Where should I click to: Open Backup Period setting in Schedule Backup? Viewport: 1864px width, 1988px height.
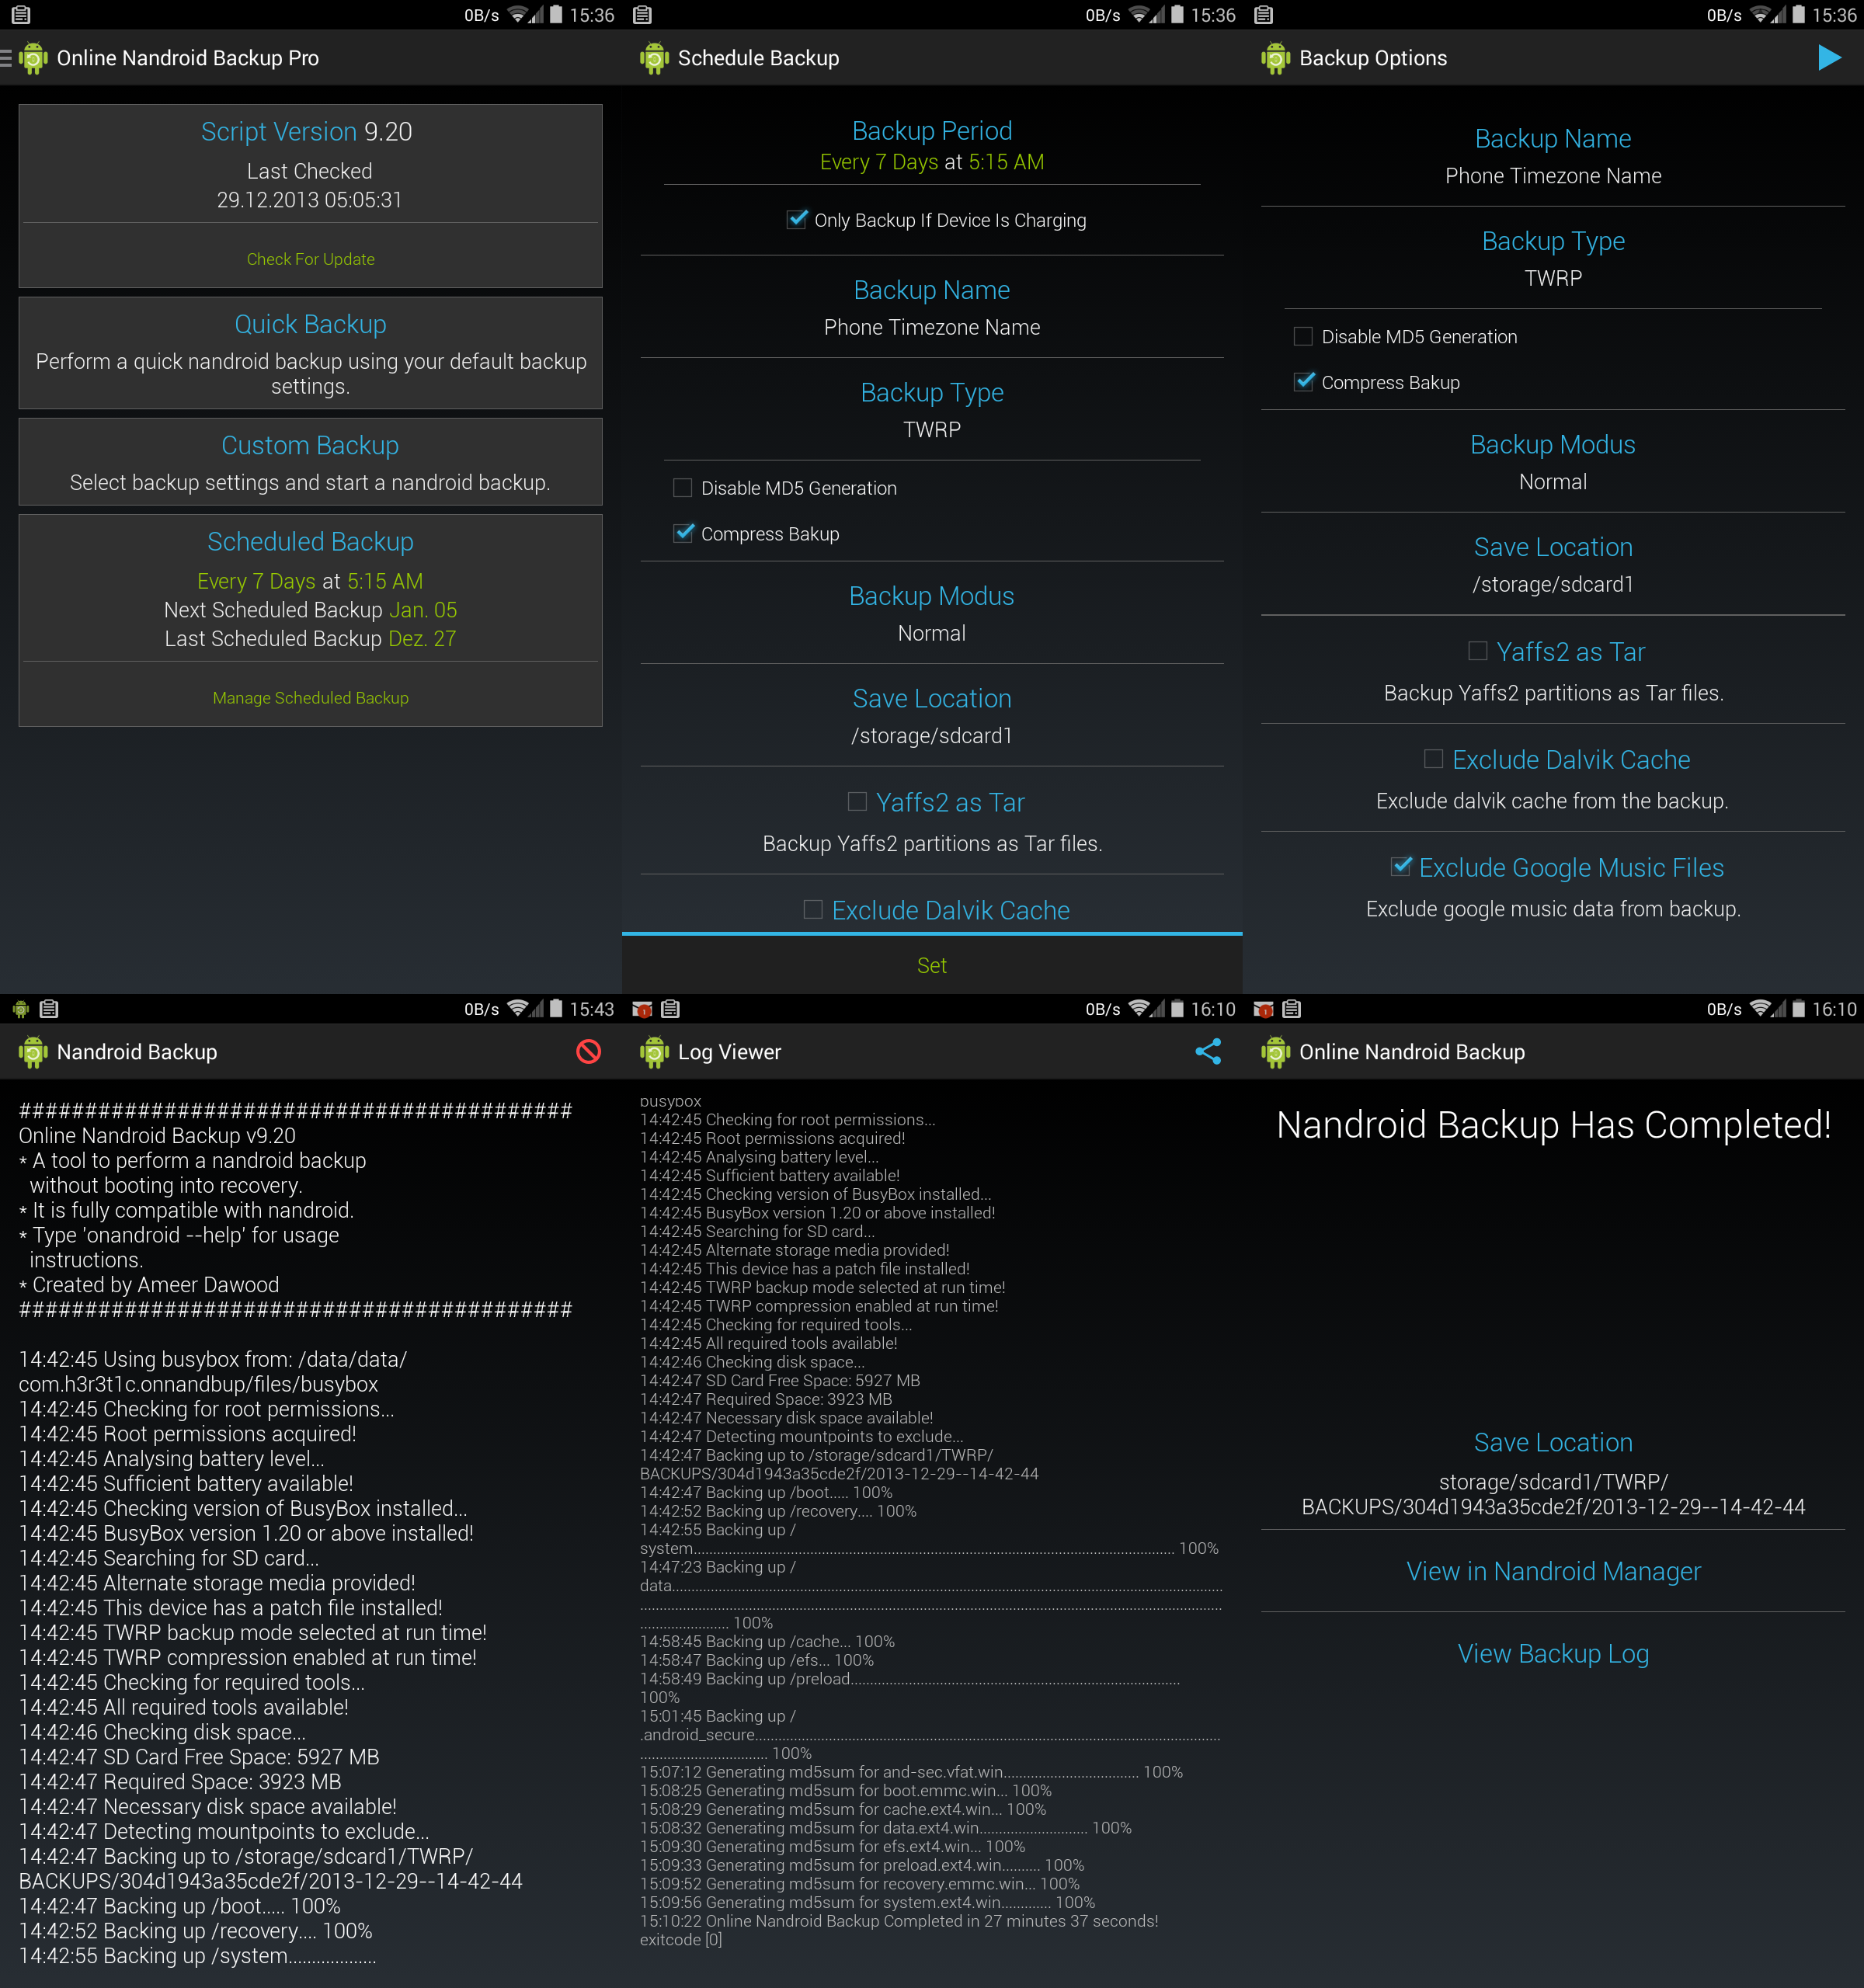932,145
